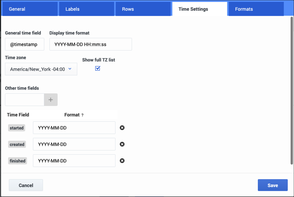The height and width of the screenshot is (197, 294).
Task: Click the Format help question mark
Action: click(82, 115)
